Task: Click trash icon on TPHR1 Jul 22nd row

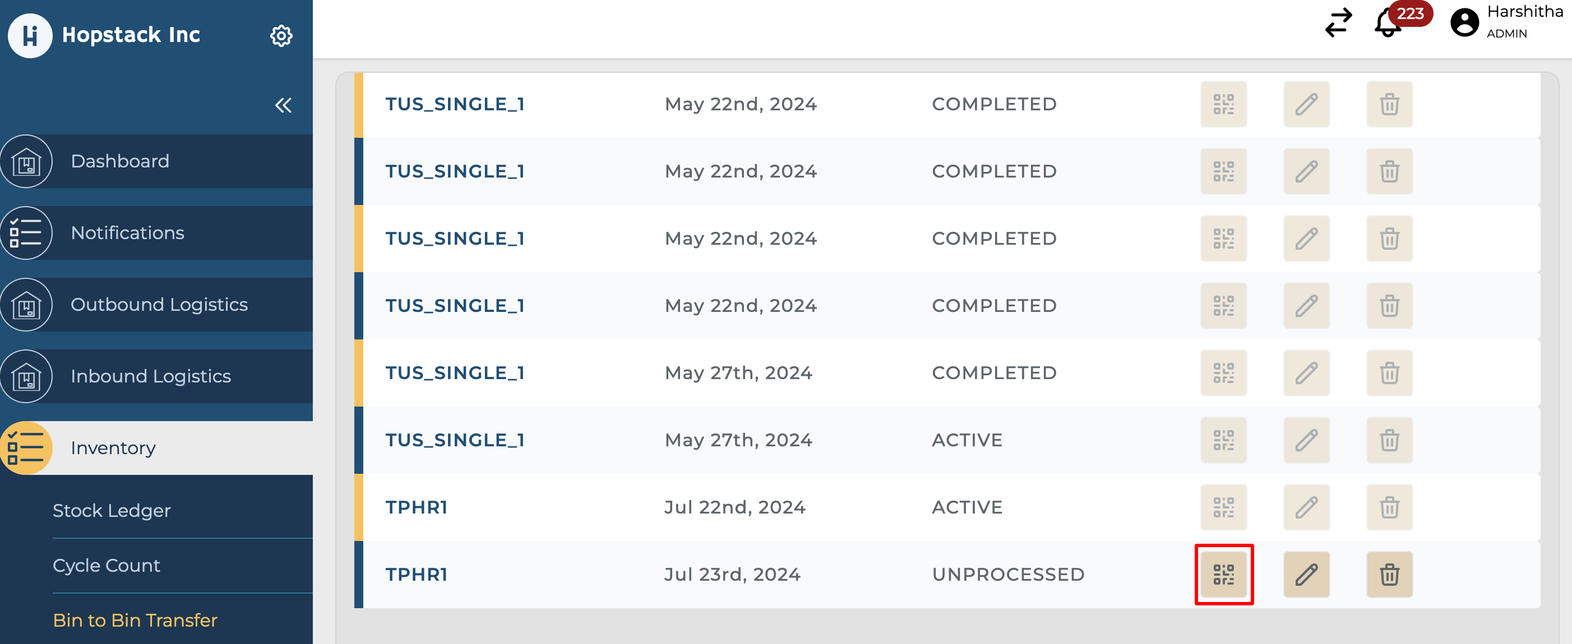Action: tap(1389, 507)
